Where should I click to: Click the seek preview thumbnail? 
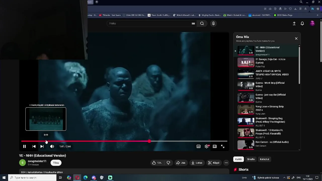pos(46,119)
